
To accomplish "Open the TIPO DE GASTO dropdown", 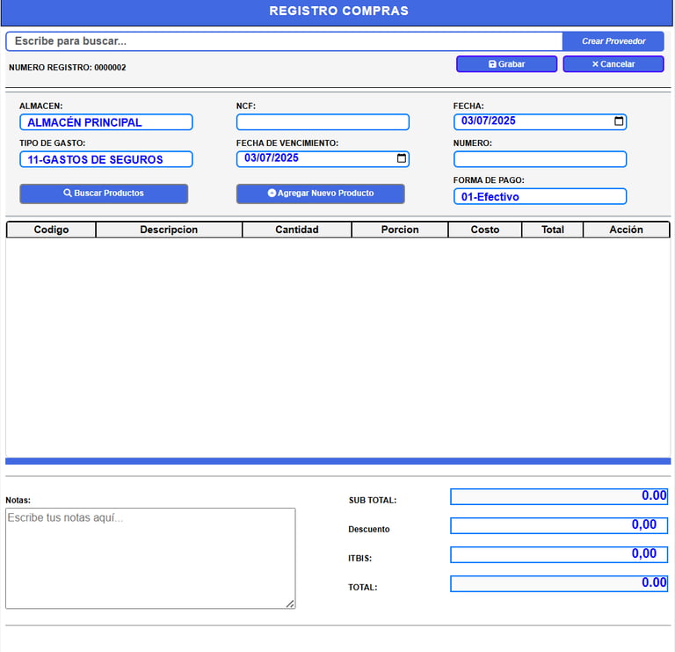I will click(x=105, y=159).
